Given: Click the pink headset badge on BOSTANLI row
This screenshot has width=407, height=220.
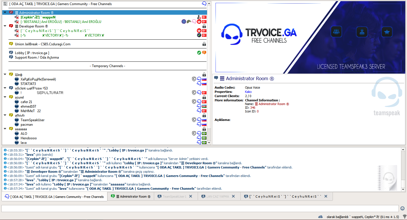Looking at the screenshot, I should pyautogui.click(x=194, y=22).
